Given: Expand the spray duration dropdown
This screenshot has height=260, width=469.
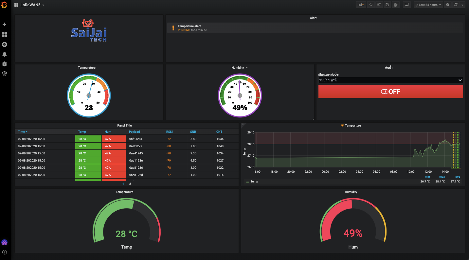Looking at the screenshot, I should pos(390,80).
